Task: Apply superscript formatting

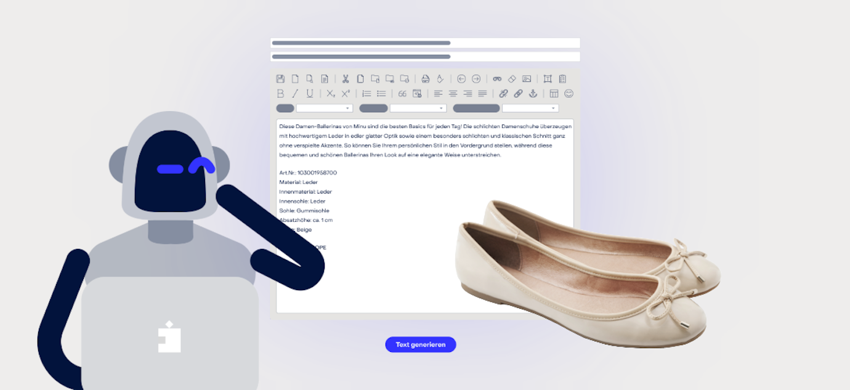Action: click(346, 94)
